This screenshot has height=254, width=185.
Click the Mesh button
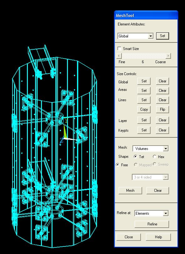[130, 190]
